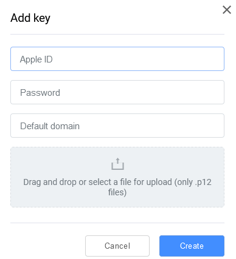The height and width of the screenshot is (259, 236).
Task: Click the blue Create button
Action: coord(192,246)
